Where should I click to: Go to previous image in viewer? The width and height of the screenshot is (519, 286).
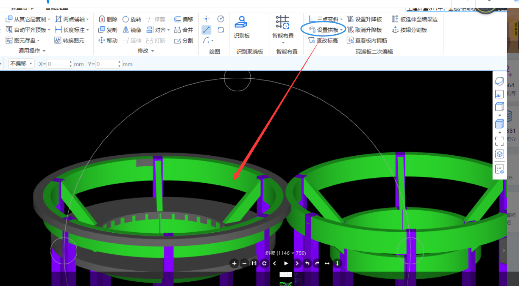tap(274, 263)
